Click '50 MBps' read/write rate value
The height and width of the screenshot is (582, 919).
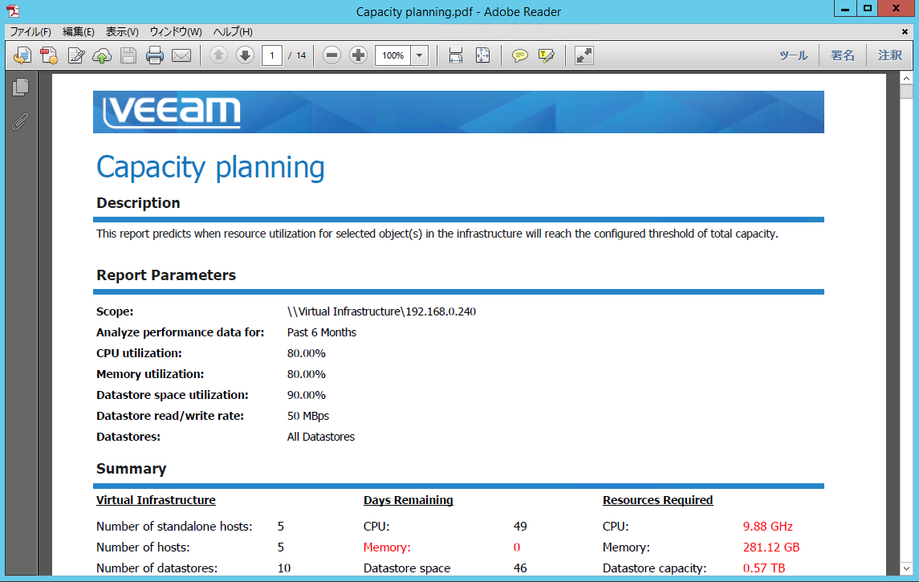(x=308, y=416)
